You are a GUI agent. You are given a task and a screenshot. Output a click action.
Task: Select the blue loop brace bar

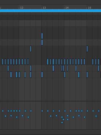pyautogui.click(x=50, y=10)
